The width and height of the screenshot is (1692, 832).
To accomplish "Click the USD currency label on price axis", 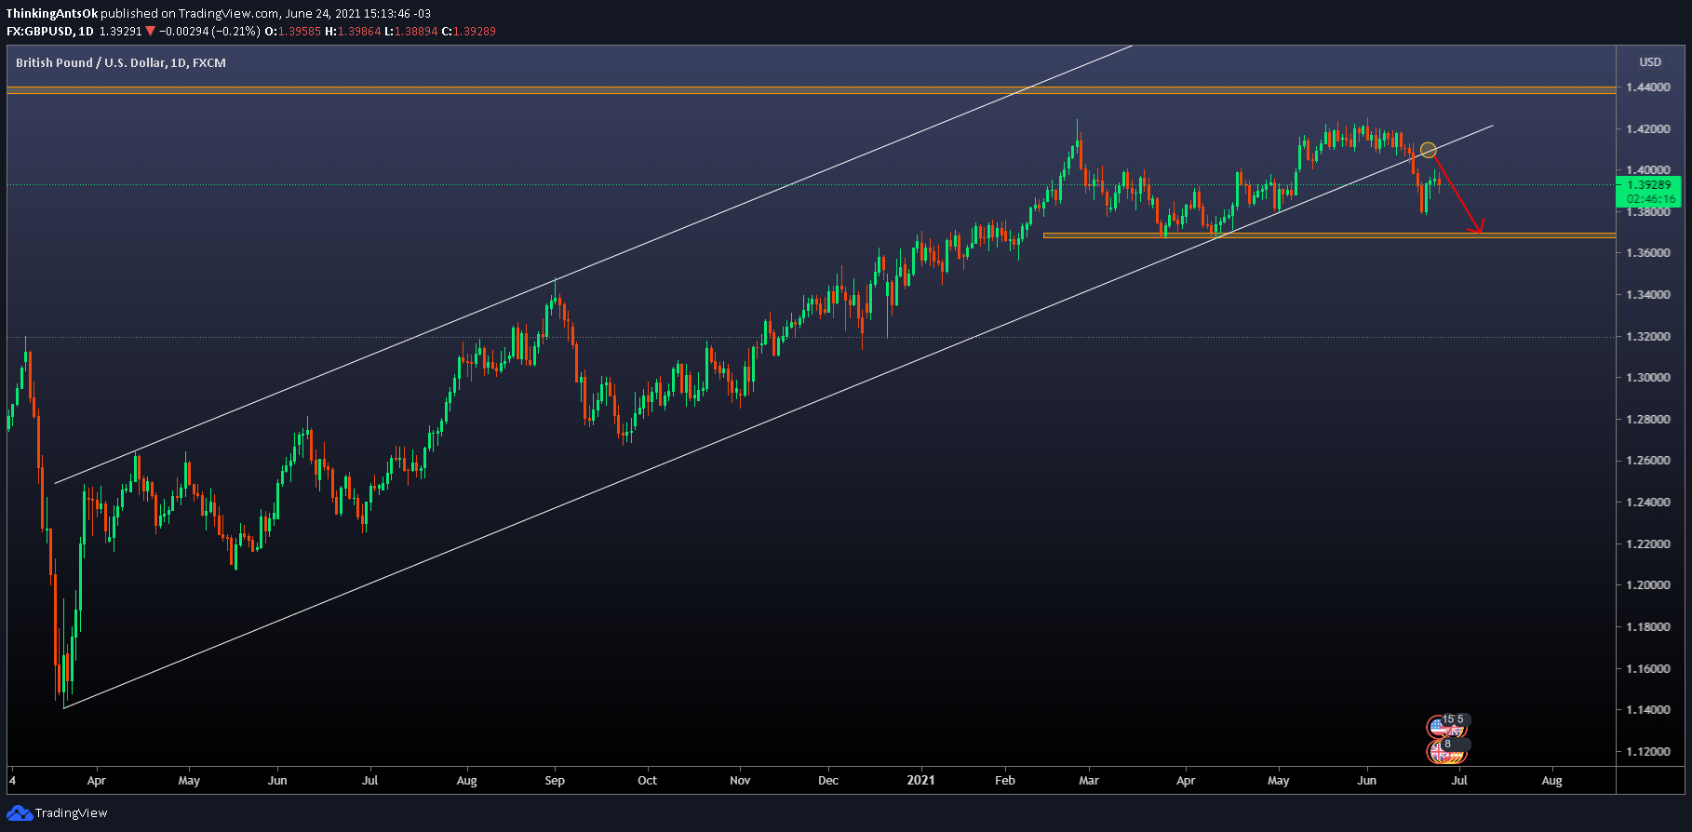I will pos(1650,62).
